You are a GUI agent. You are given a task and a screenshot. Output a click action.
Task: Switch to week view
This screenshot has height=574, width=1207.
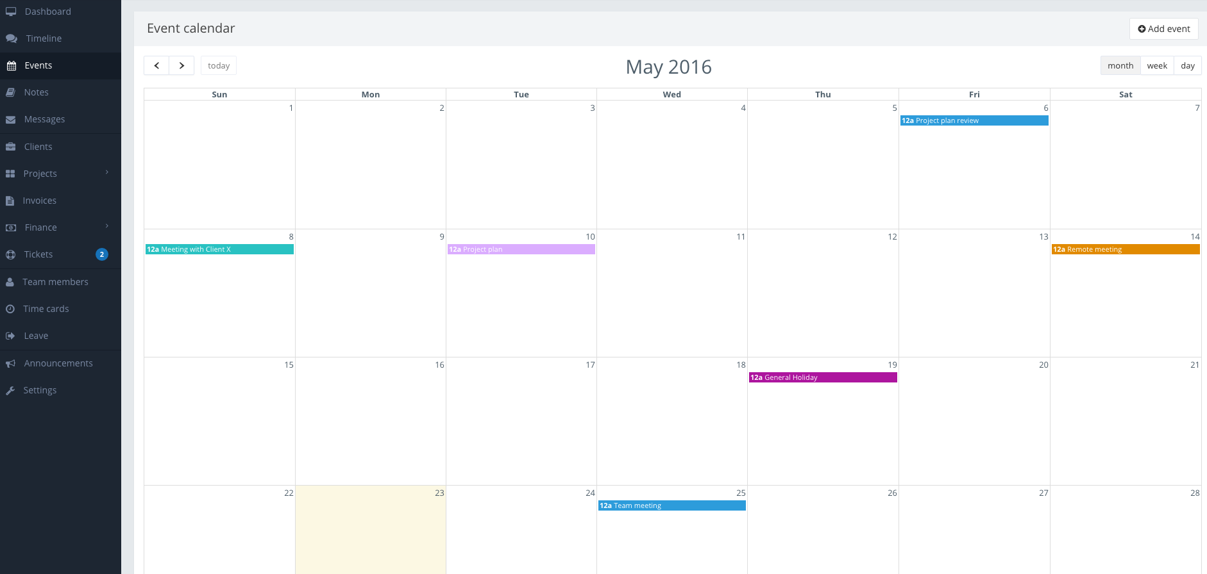coord(1157,65)
